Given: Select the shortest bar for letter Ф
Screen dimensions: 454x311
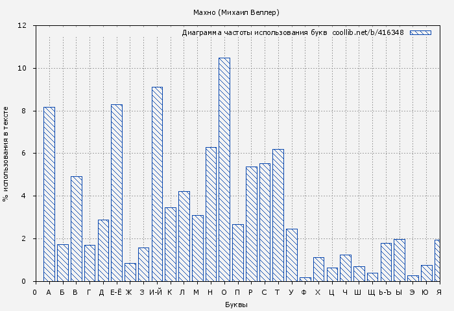Looking at the screenshot, I should [305, 279].
